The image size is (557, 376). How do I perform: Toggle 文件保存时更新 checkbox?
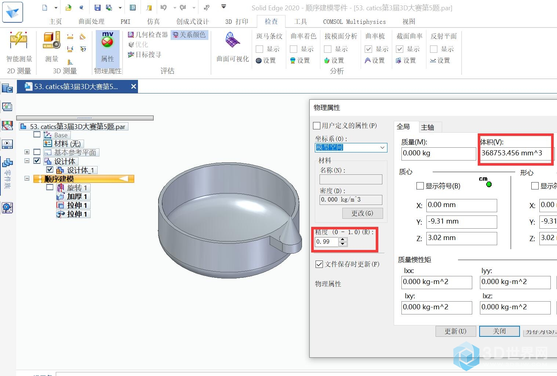click(319, 264)
